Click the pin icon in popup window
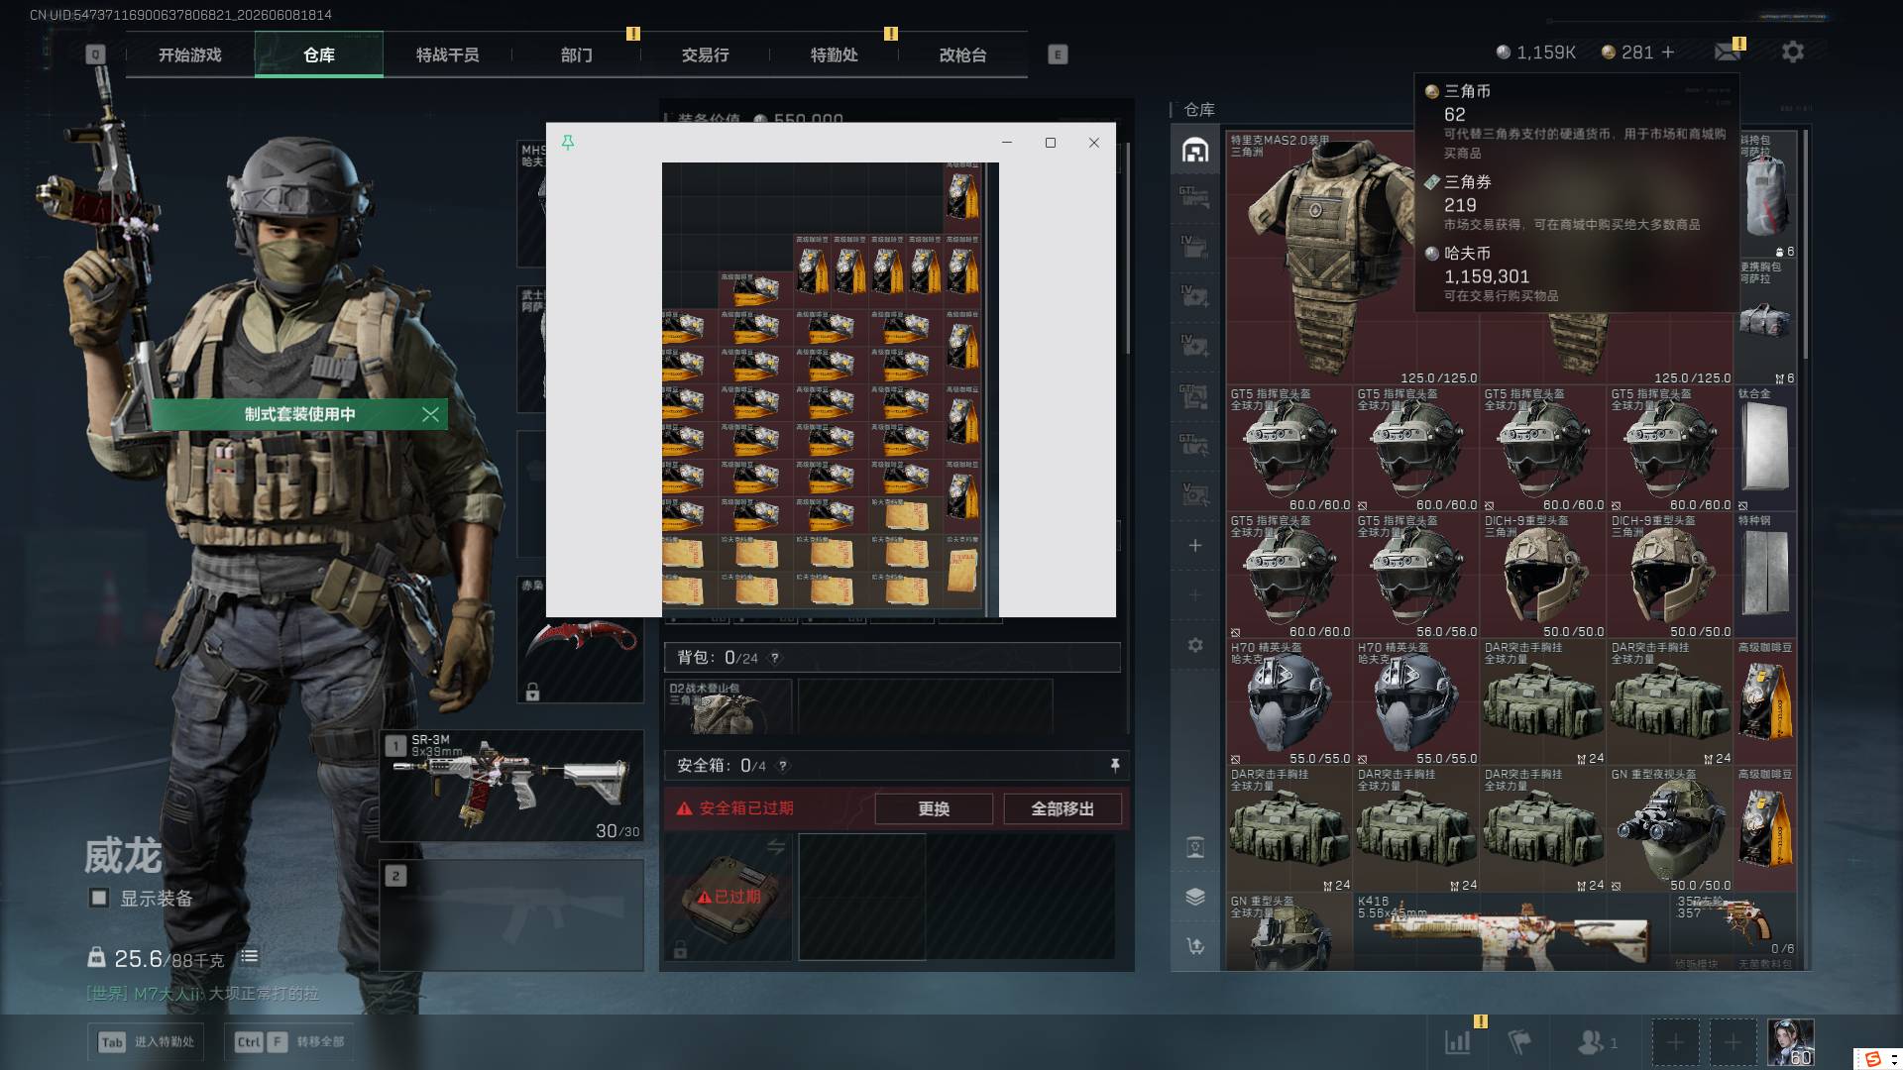The image size is (1903, 1070). [x=568, y=143]
